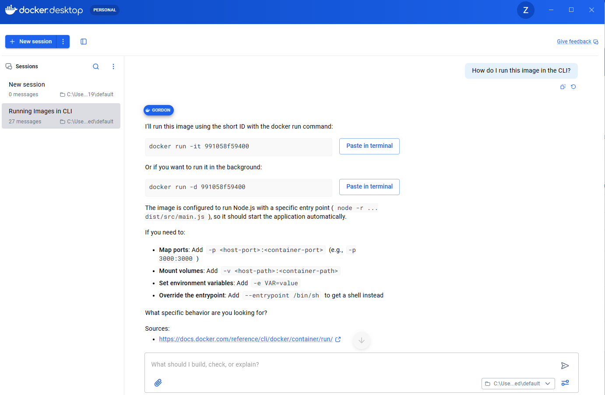Click the Docker Desktop whale logo
The height and width of the screenshot is (395, 605).
(x=11, y=10)
